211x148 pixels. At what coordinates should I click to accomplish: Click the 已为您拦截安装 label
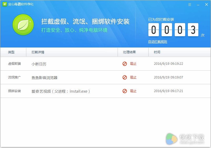(161, 20)
